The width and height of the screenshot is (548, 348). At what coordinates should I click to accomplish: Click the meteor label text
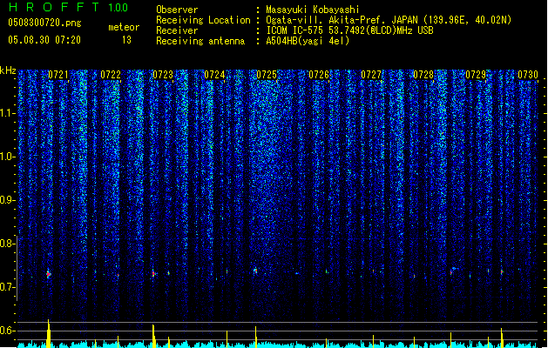[x=124, y=27]
